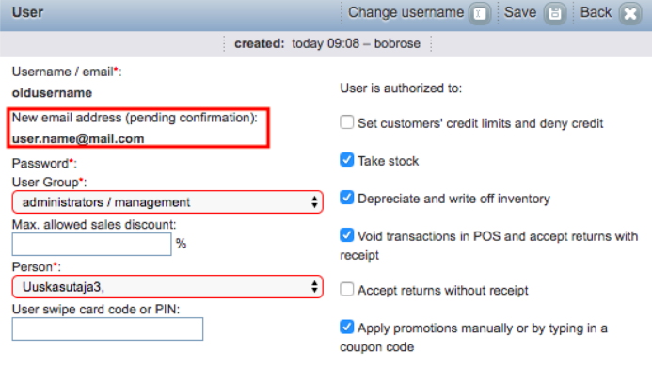Open the Person dropdown showing Uuskasutaja3
652x368 pixels.
(x=167, y=287)
